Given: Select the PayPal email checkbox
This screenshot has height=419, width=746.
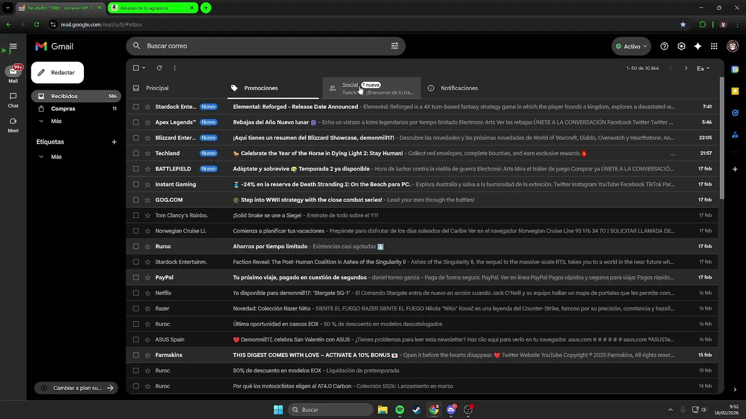Looking at the screenshot, I should coord(136,278).
